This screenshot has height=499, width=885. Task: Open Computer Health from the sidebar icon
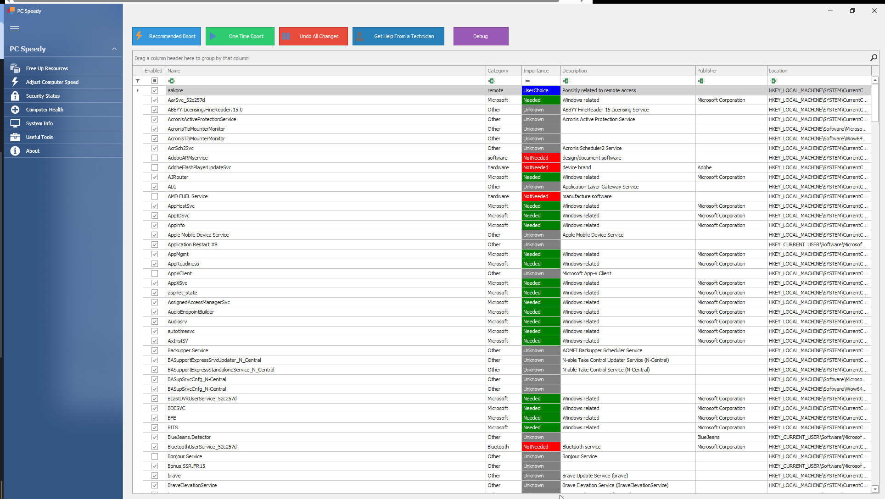point(15,109)
